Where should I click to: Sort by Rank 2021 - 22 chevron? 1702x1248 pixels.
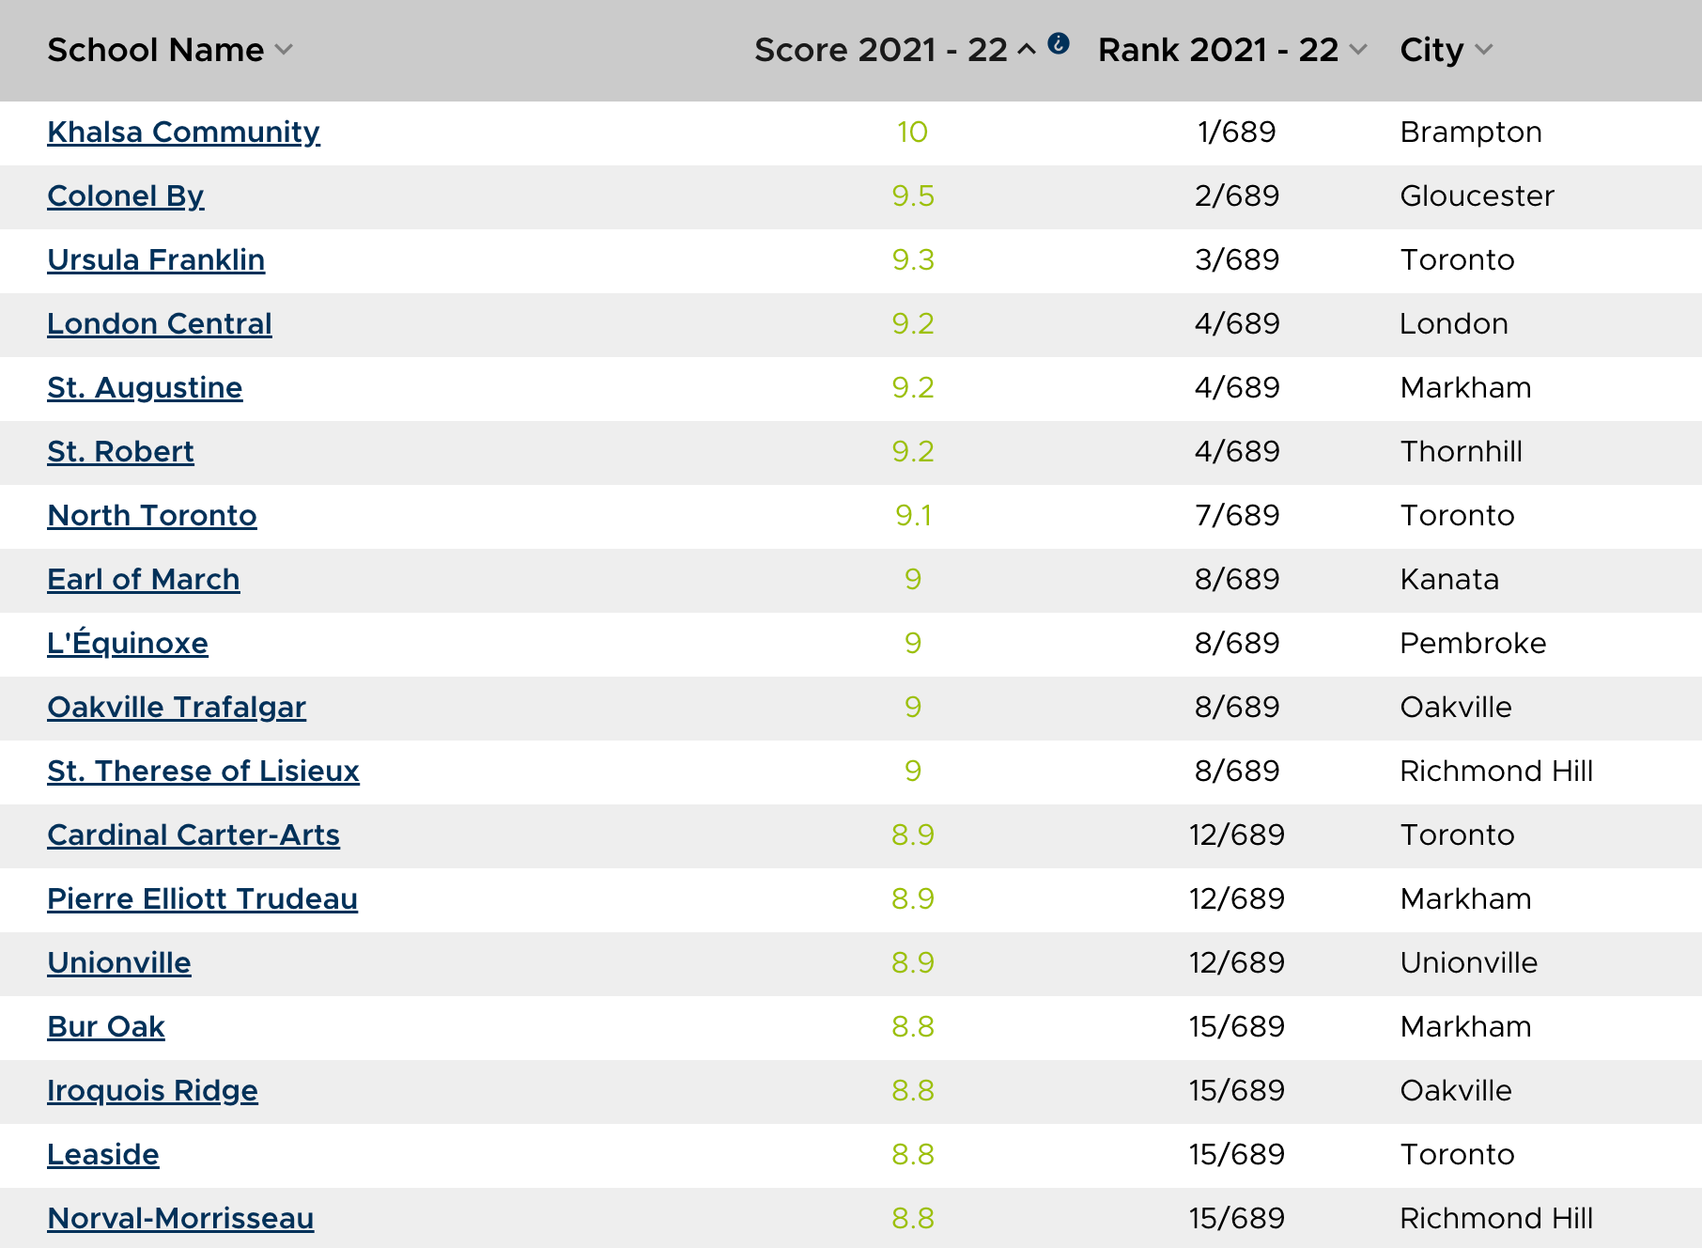coord(1358,50)
